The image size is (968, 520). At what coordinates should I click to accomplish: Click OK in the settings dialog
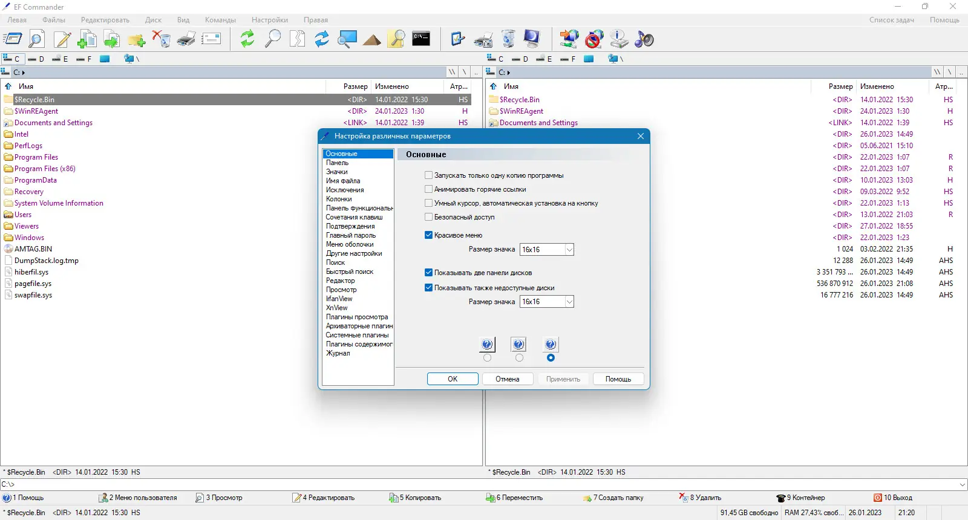tap(453, 379)
